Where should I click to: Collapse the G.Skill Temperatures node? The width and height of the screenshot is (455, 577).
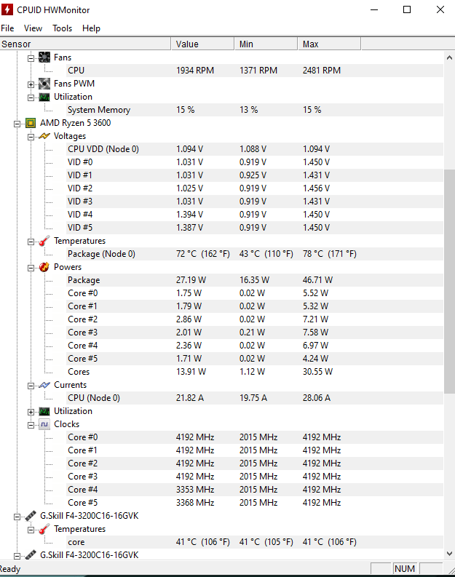31,530
